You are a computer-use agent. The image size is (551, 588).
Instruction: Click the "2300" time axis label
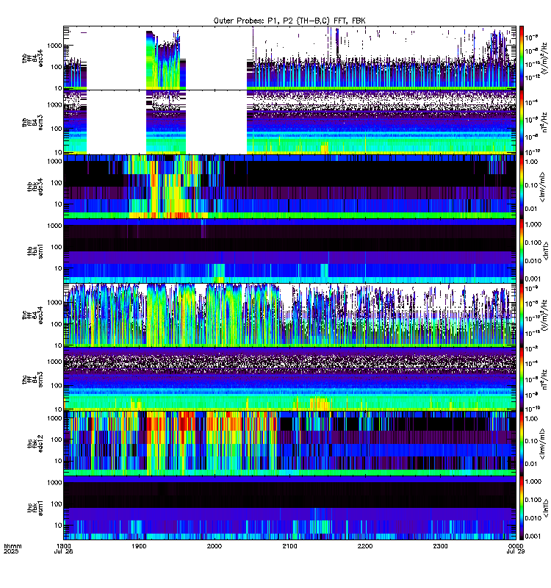(440, 546)
